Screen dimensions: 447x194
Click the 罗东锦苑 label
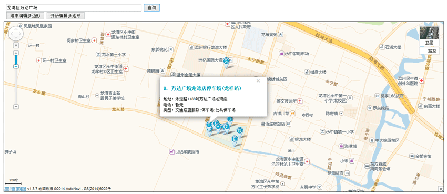pyautogui.click(x=381, y=108)
